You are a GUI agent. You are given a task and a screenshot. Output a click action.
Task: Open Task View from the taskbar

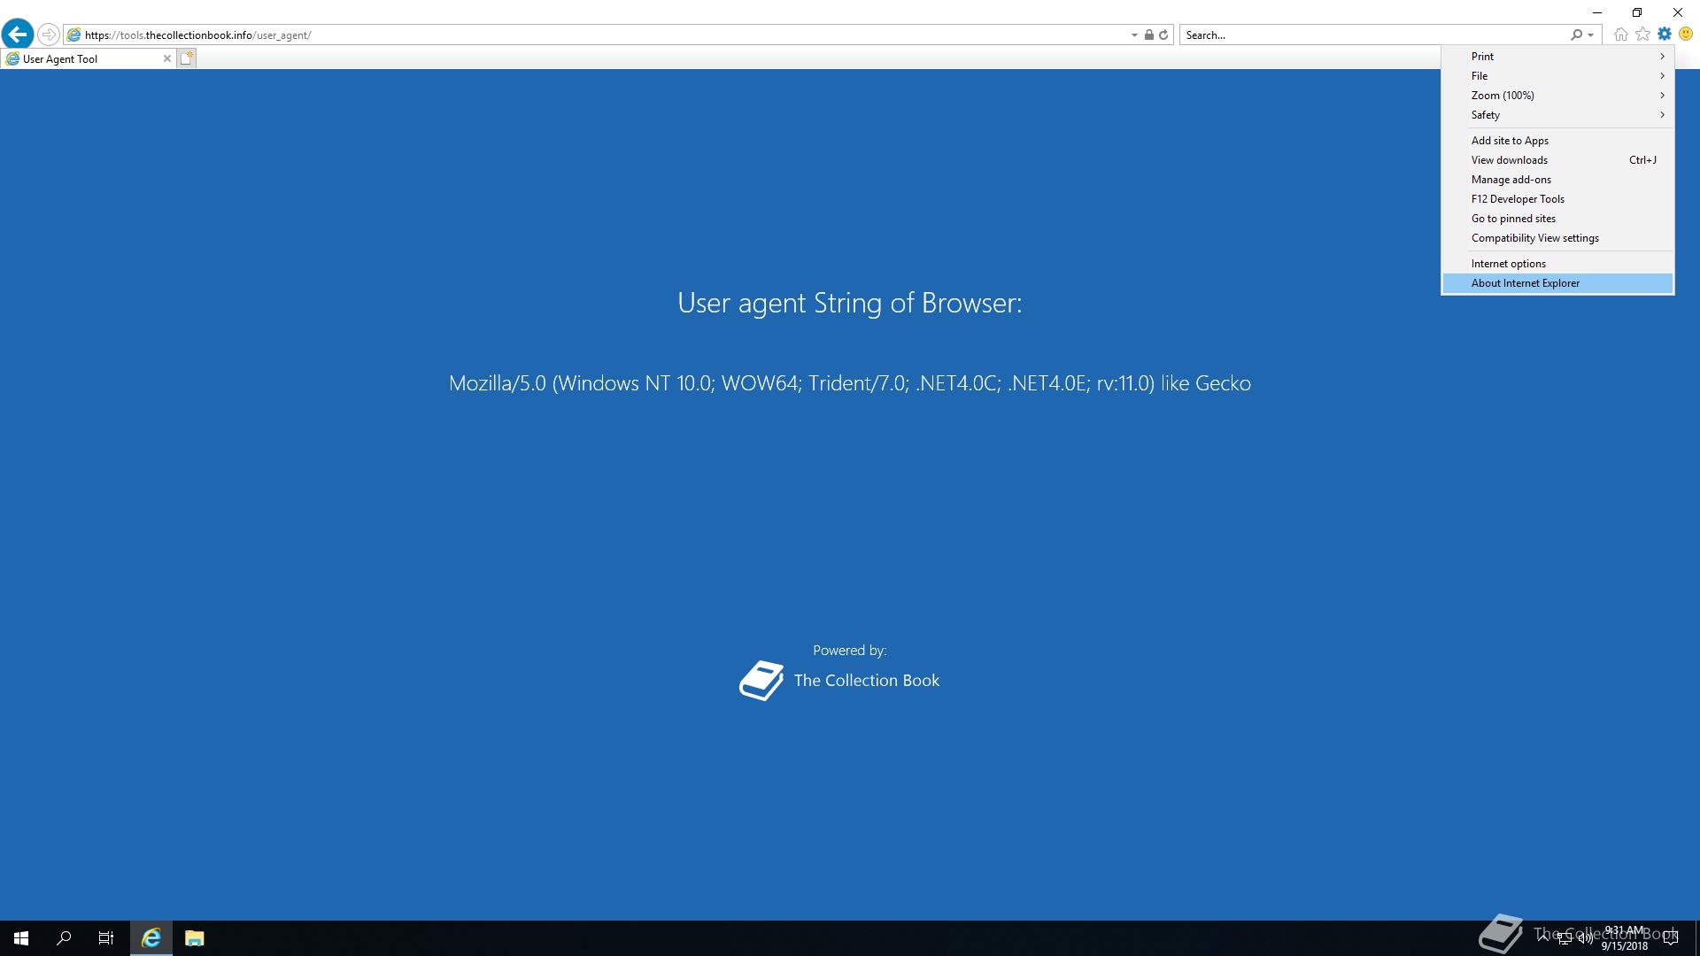point(106,938)
